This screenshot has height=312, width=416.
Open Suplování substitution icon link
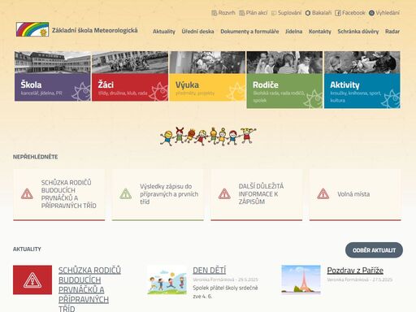pyautogui.click(x=274, y=13)
